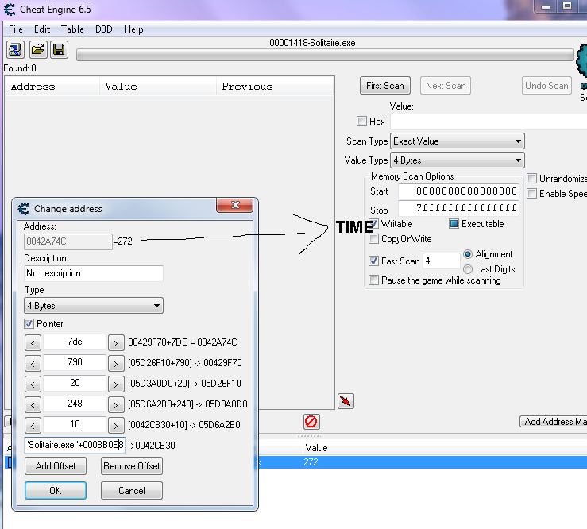Open the D3D menu
Viewport: 587px width, 529px height.
coord(104,29)
